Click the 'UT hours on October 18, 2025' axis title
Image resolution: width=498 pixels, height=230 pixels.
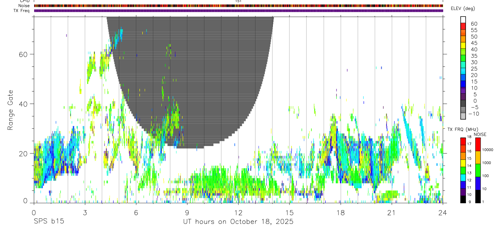point(238,222)
